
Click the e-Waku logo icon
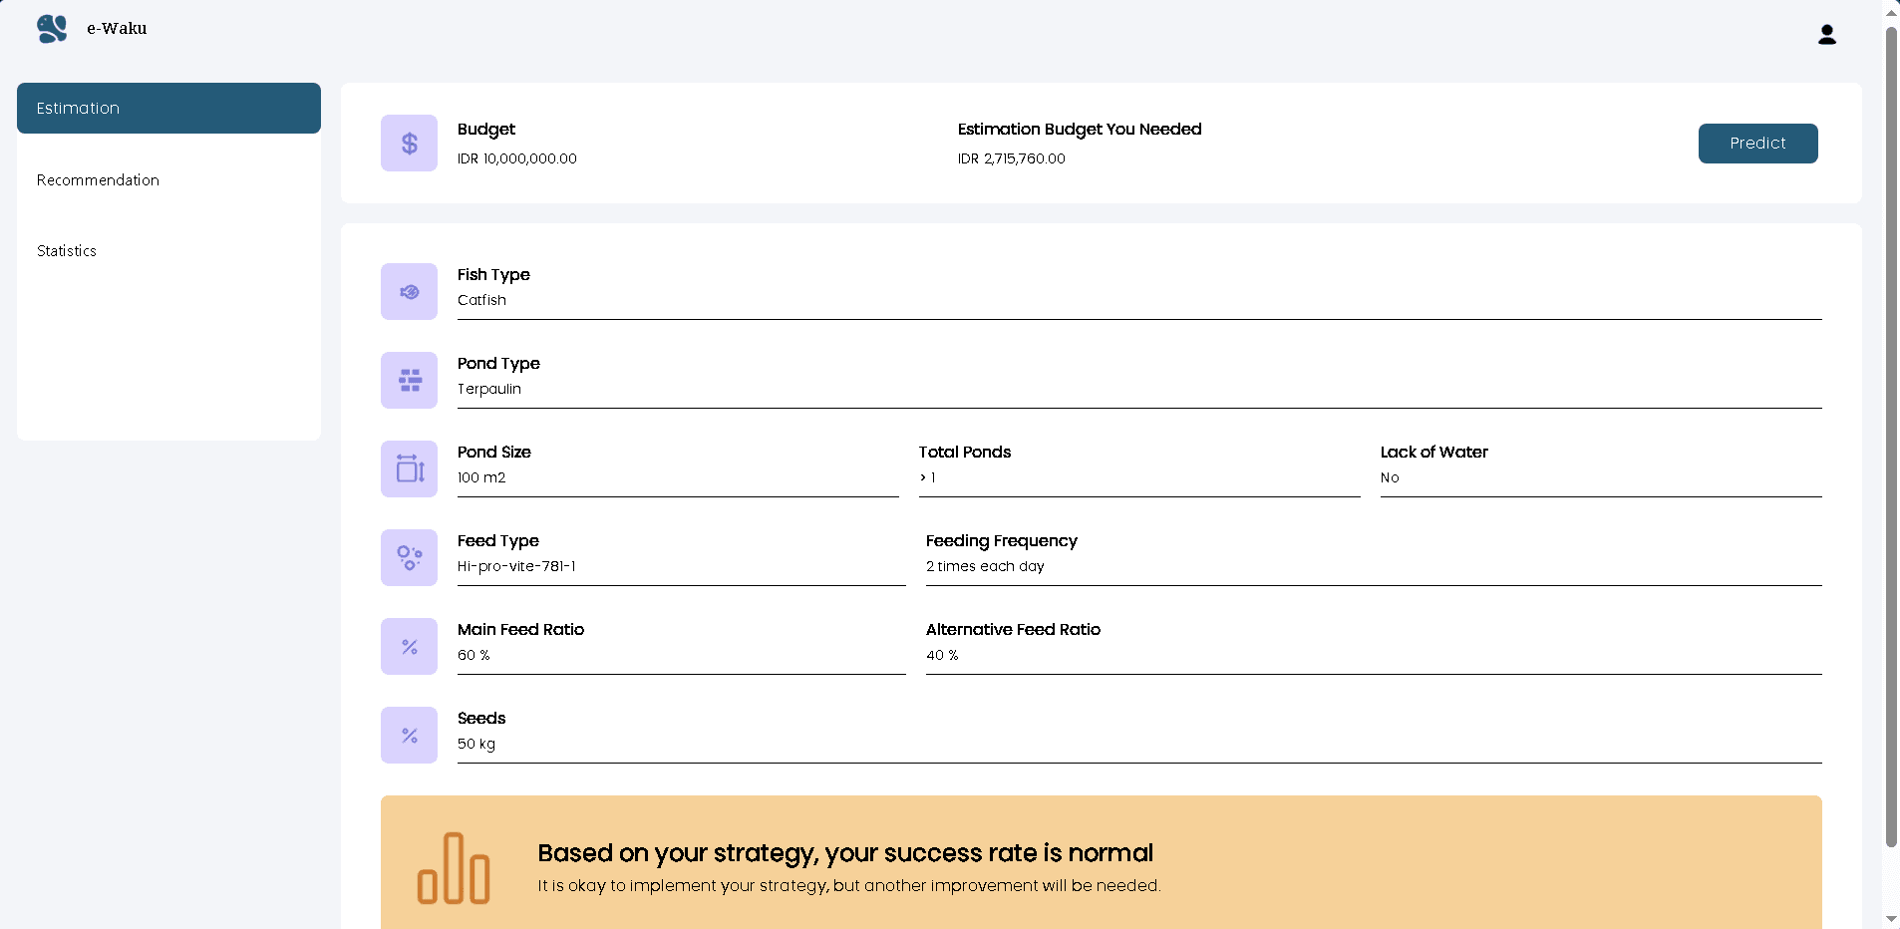(x=52, y=29)
